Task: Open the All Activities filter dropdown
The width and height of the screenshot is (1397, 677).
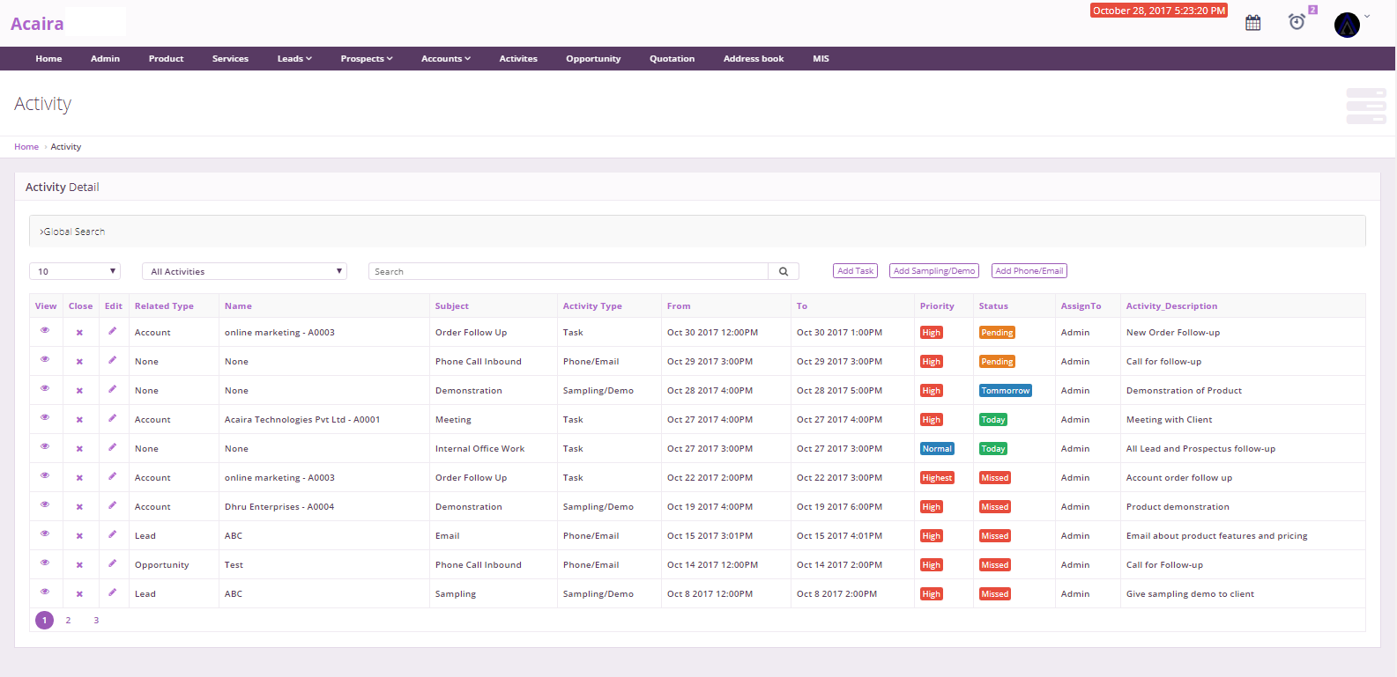Action: (x=244, y=271)
